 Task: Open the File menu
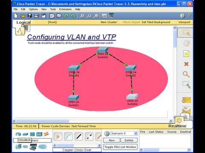15,9
